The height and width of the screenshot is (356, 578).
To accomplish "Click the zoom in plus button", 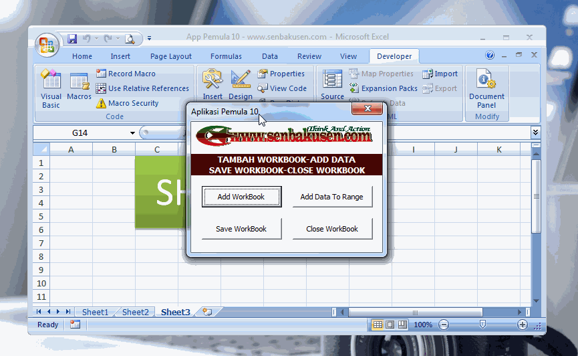I will pos(522,325).
